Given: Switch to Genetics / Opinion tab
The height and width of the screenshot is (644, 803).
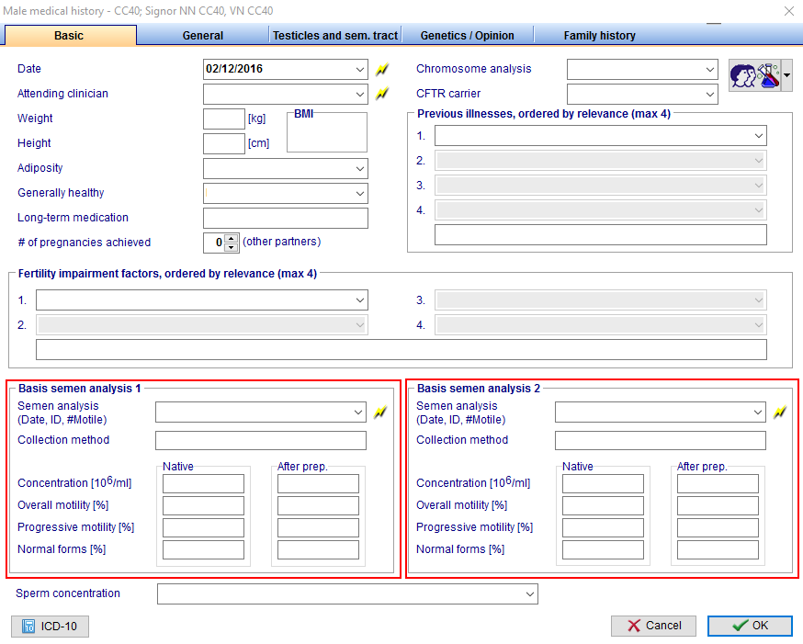Looking at the screenshot, I should (x=467, y=35).
